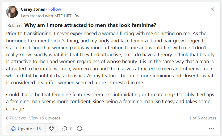Click the 3y answer timestamp

77,16
